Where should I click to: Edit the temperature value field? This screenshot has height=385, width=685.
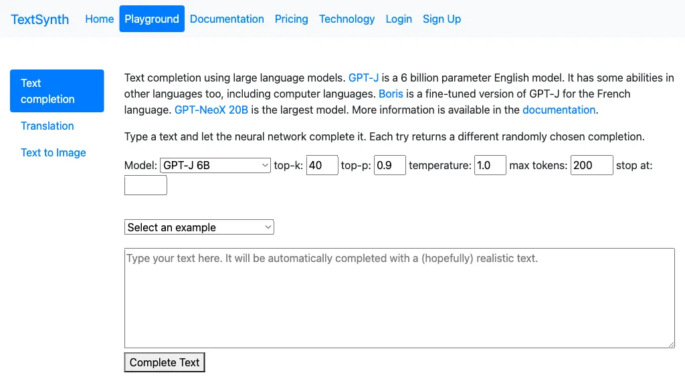tap(490, 165)
